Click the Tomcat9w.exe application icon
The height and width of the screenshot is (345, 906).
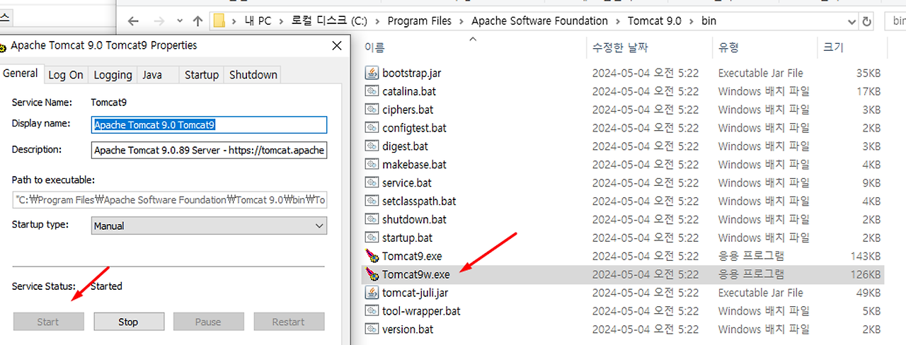click(372, 274)
